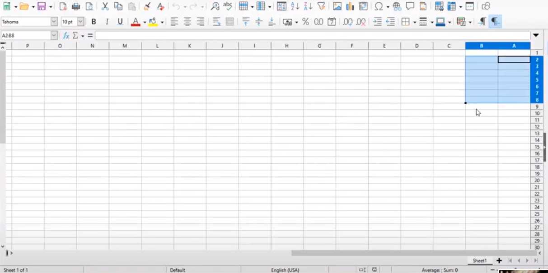Screen dimensions: 548x273
Task: Insert hyperlink globe icon
Action: coord(397,6)
